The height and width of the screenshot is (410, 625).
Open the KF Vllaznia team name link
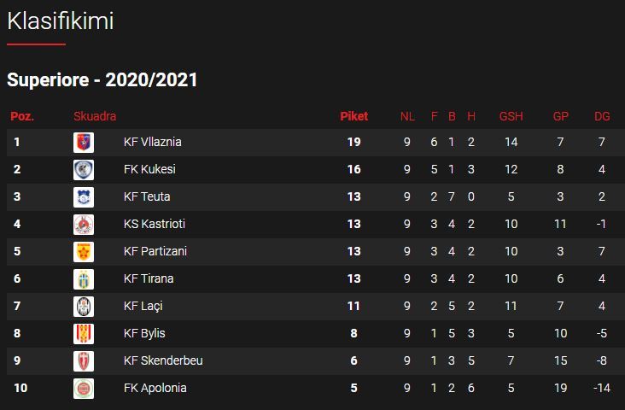tap(152, 143)
